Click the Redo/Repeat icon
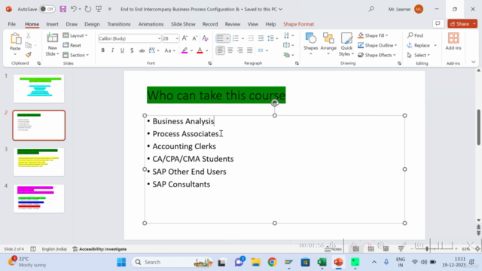This screenshot has height=271, width=482. point(88,9)
